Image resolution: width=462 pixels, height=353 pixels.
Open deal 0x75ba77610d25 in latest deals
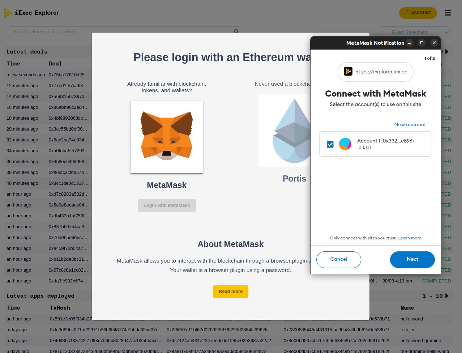pyautogui.click(x=69, y=75)
